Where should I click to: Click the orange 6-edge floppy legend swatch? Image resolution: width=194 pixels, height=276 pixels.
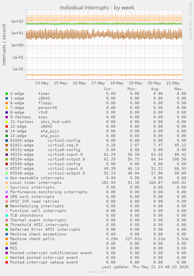7,103
